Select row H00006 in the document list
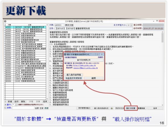 pos(26,81)
